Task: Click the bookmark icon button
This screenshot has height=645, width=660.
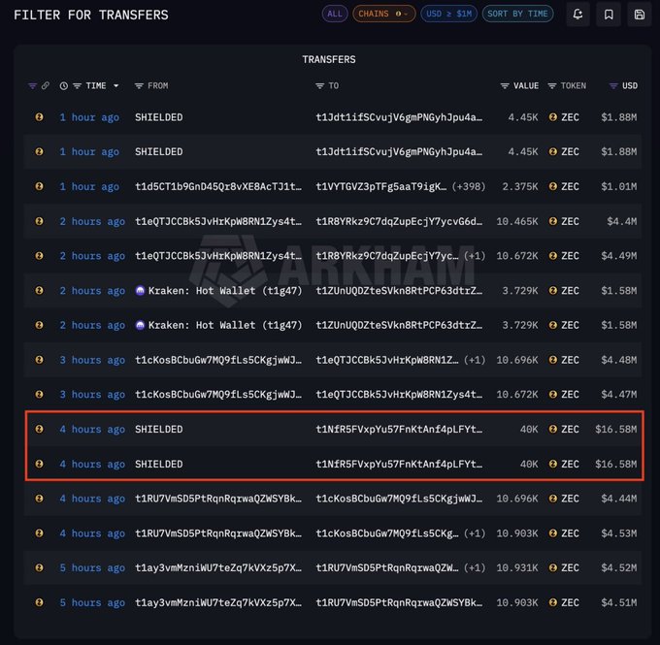Action: pyautogui.click(x=609, y=15)
